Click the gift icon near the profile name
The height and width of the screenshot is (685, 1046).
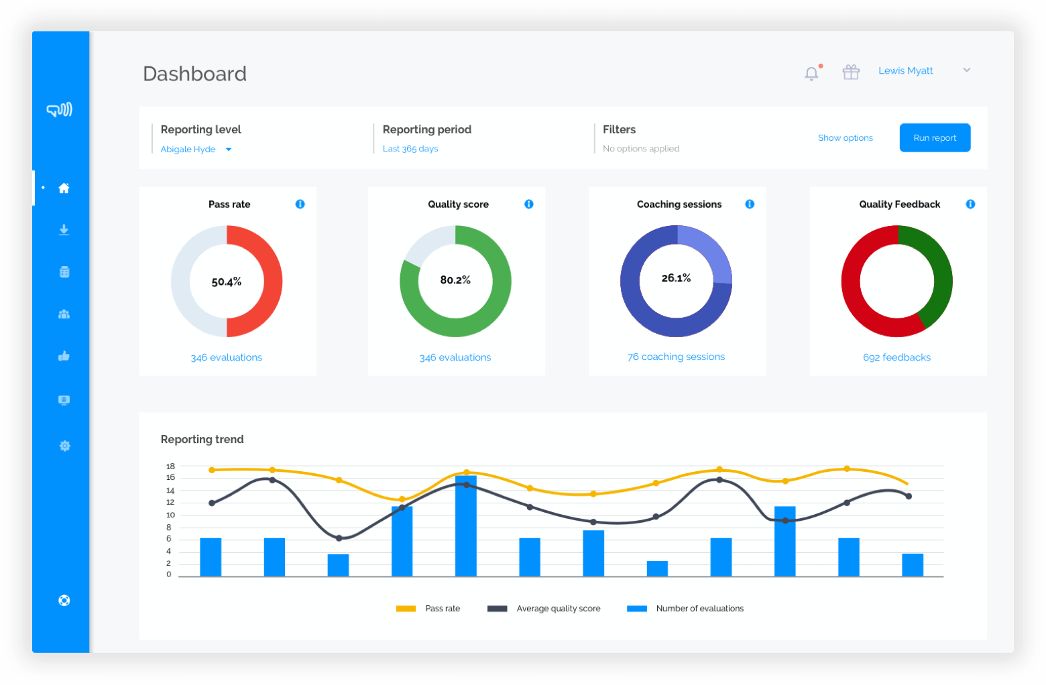coord(851,71)
